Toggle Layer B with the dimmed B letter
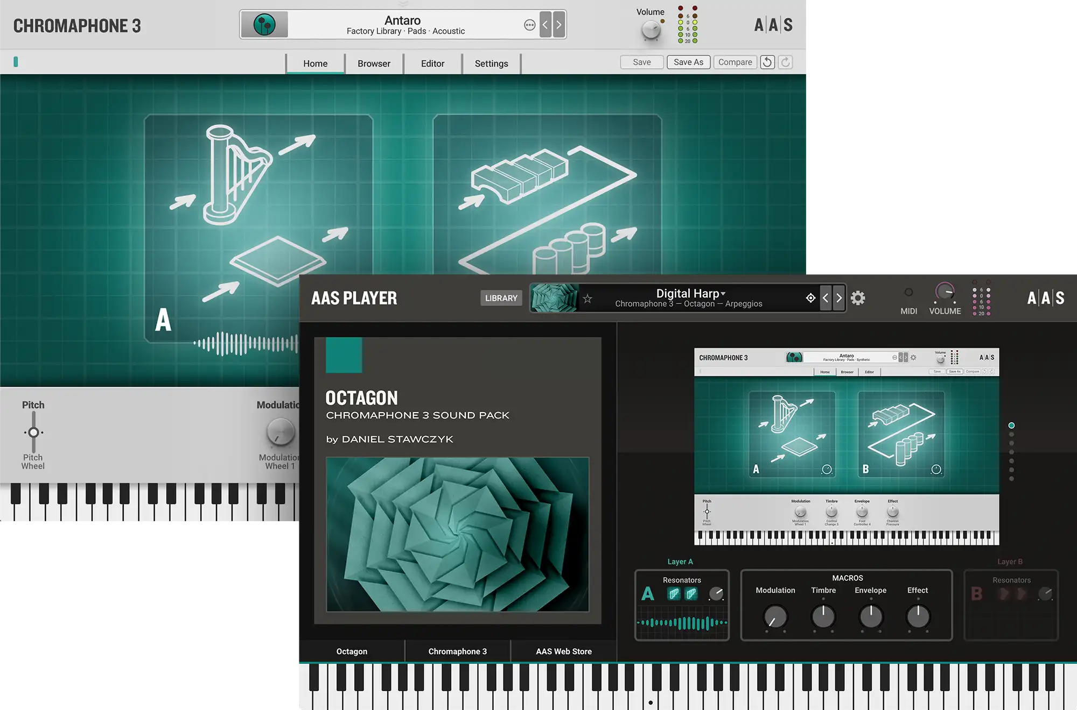The image size is (1077, 710). coord(977,594)
